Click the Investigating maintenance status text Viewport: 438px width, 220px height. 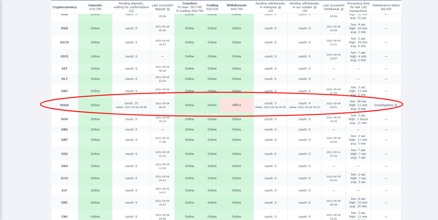pyautogui.click(x=384, y=105)
